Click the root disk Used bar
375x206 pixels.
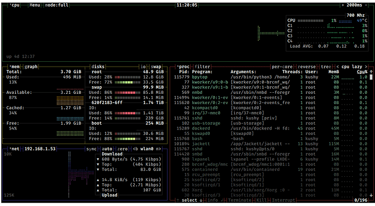point(128,77)
